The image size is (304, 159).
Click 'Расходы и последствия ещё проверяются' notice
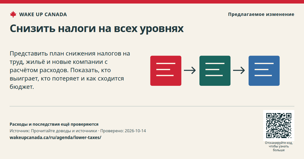54,124
